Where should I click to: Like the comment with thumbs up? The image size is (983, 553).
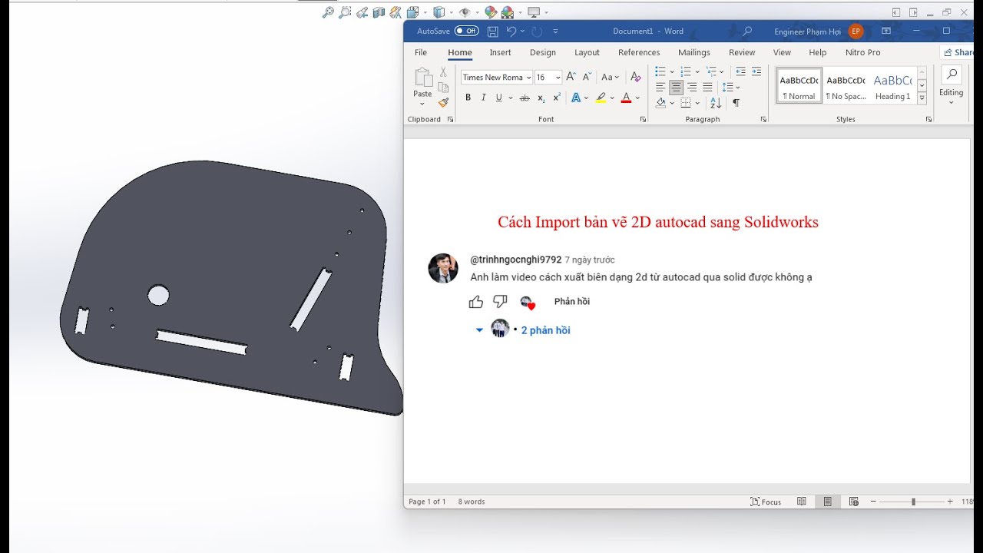[x=476, y=302]
